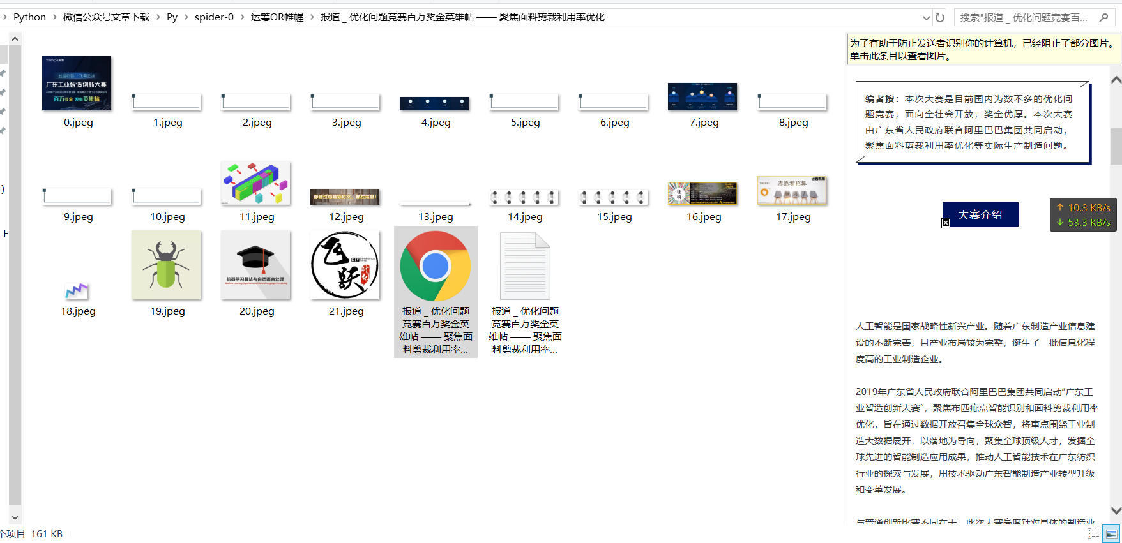Screen dimensions: 1122x543
Task: Switch to details view in status bar
Action: pyautogui.click(x=1093, y=533)
